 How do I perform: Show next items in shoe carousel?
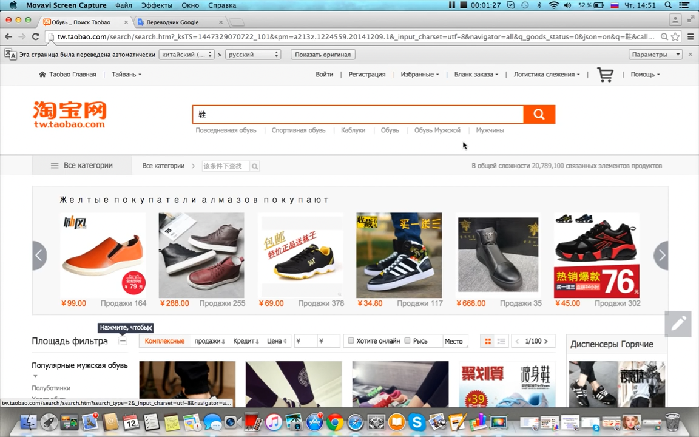pos(661,256)
